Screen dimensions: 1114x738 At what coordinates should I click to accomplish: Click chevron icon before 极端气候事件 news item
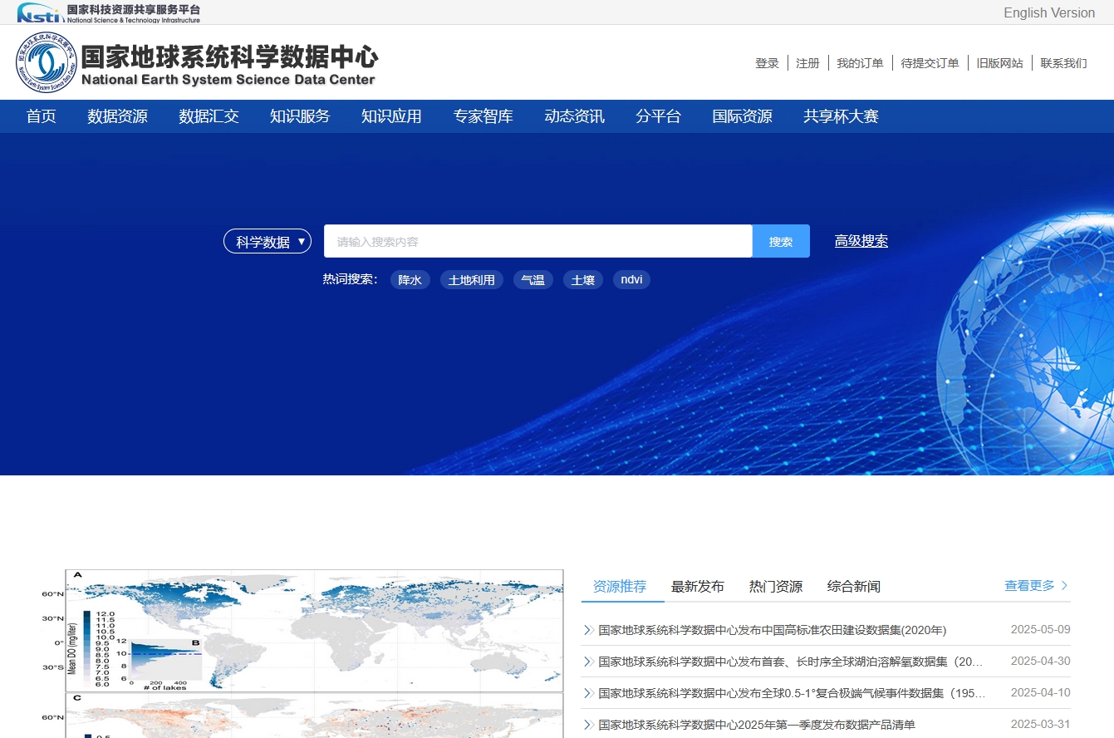588,693
